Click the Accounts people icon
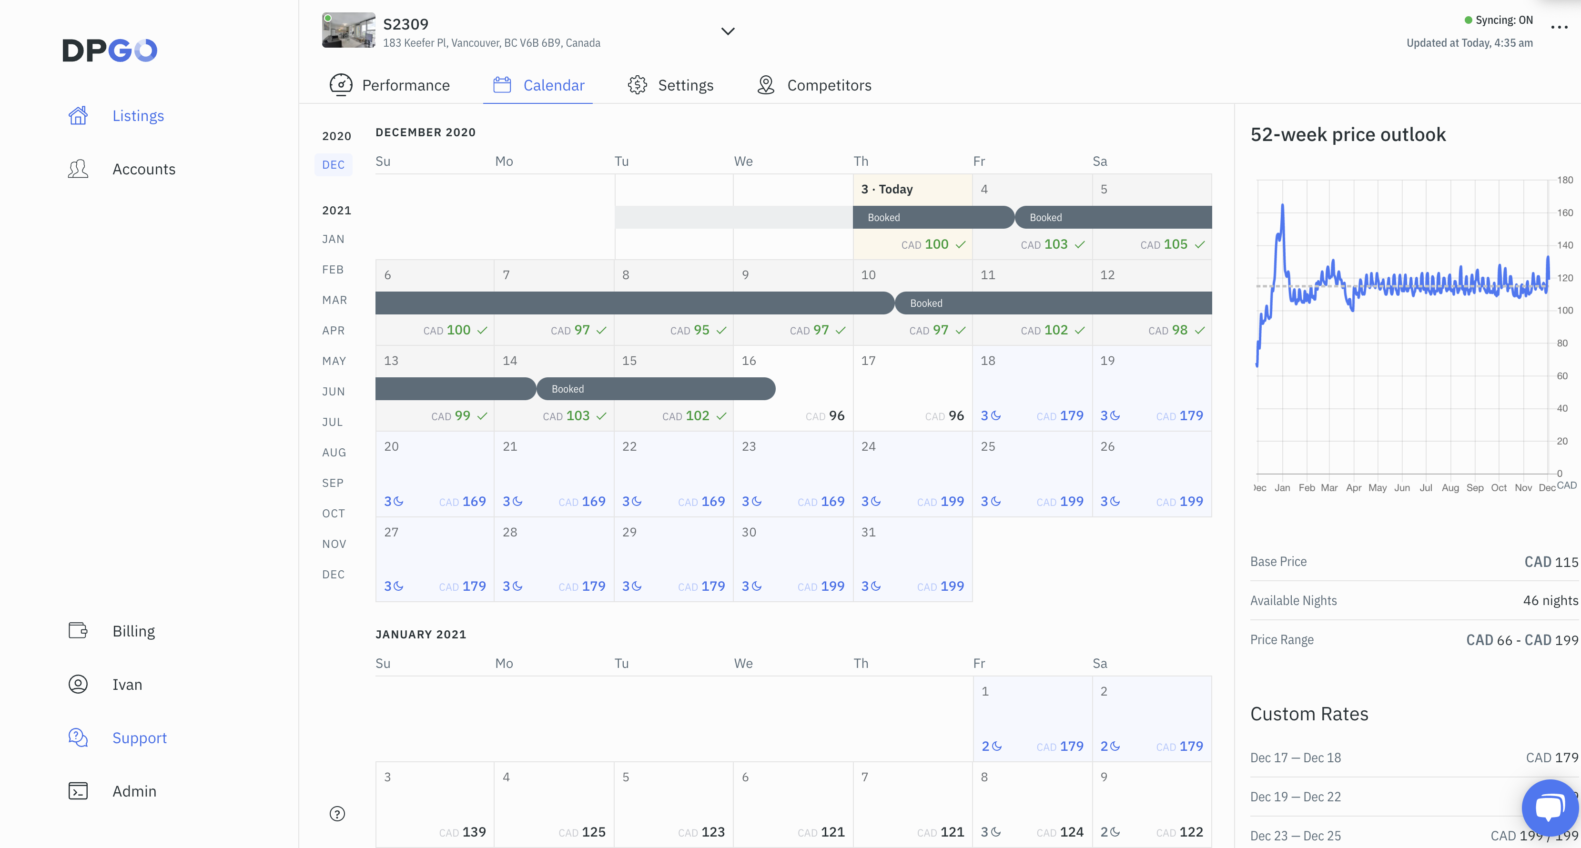The height and width of the screenshot is (848, 1581). (x=78, y=169)
